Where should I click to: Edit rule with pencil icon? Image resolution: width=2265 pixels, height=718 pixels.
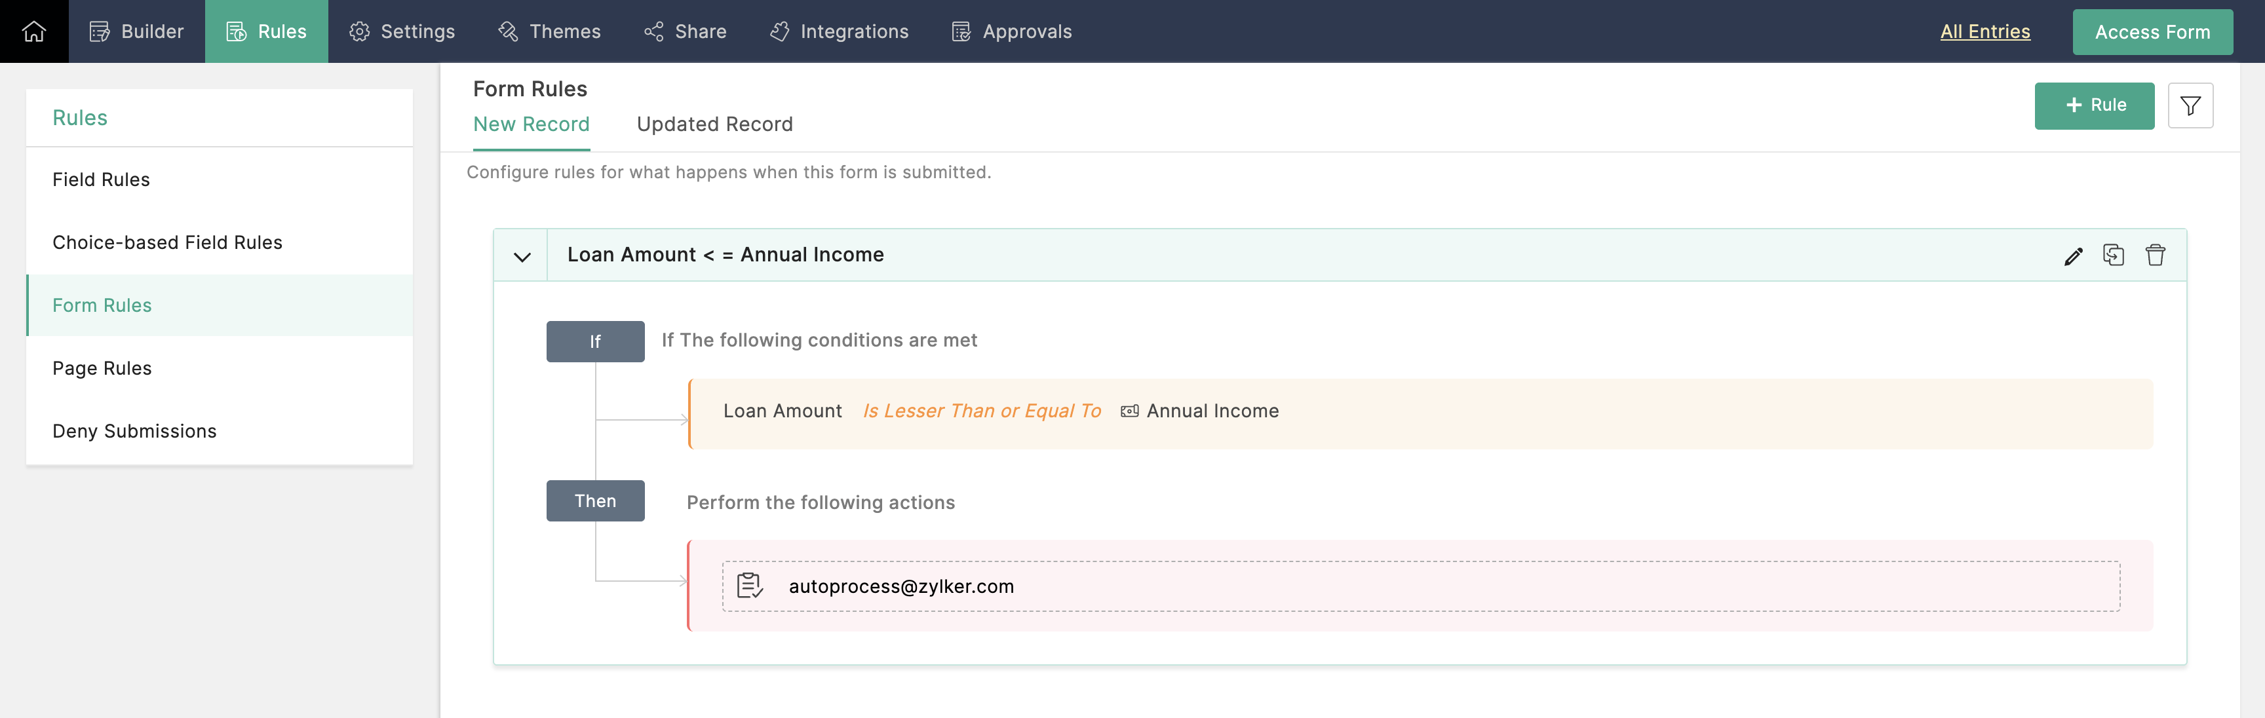pos(2072,255)
